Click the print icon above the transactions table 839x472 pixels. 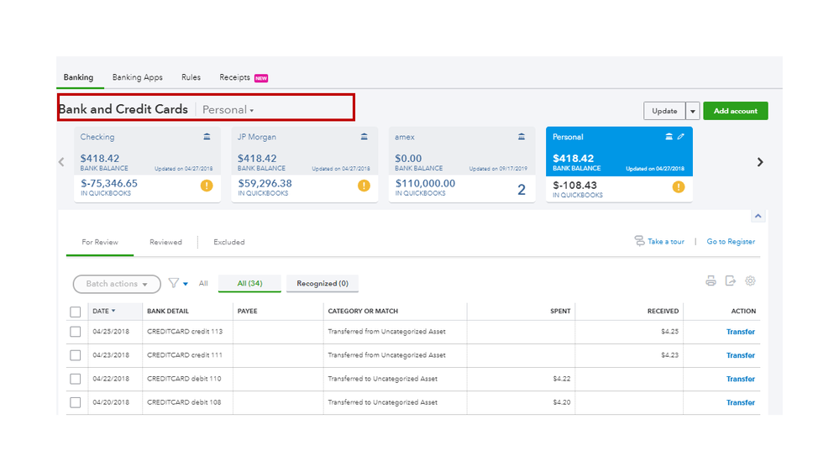[711, 281]
